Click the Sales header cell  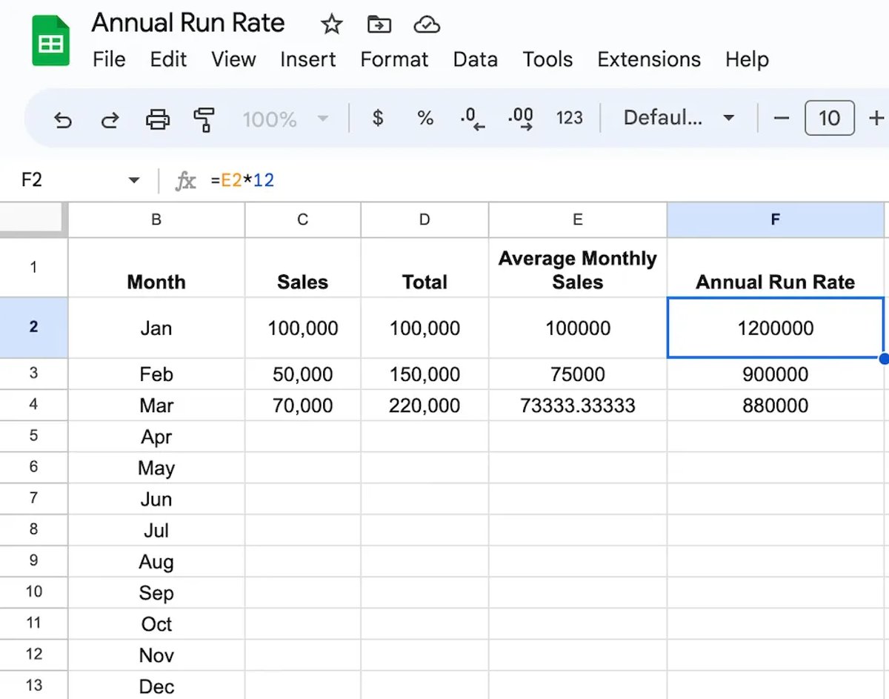click(303, 268)
